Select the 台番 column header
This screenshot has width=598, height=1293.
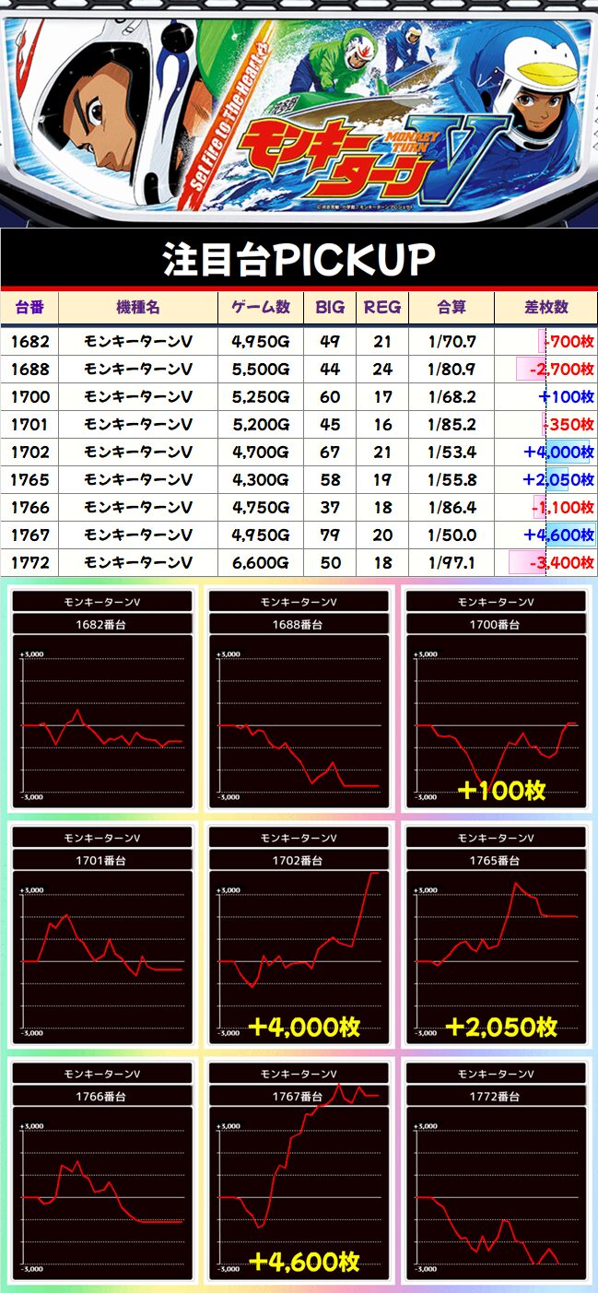(x=29, y=308)
